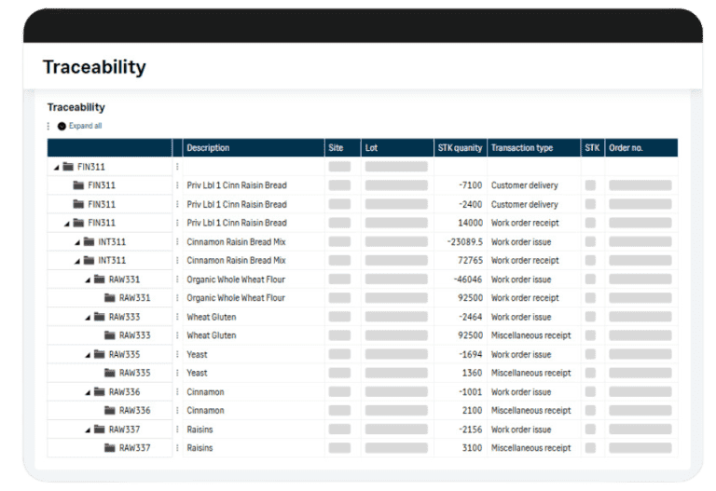This screenshot has width=716, height=491.
Task: Click the Expand all link
Action: click(x=86, y=126)
